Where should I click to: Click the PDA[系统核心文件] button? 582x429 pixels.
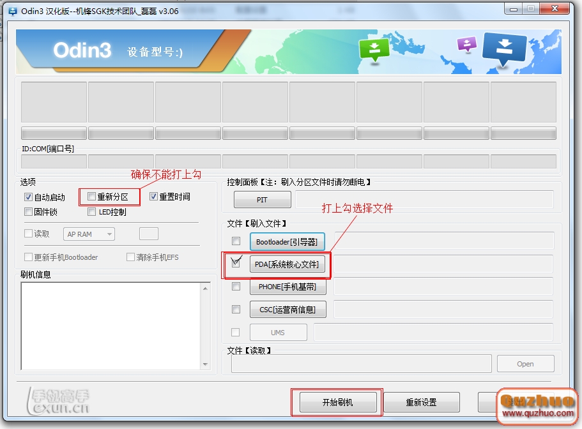click(287, 264)
